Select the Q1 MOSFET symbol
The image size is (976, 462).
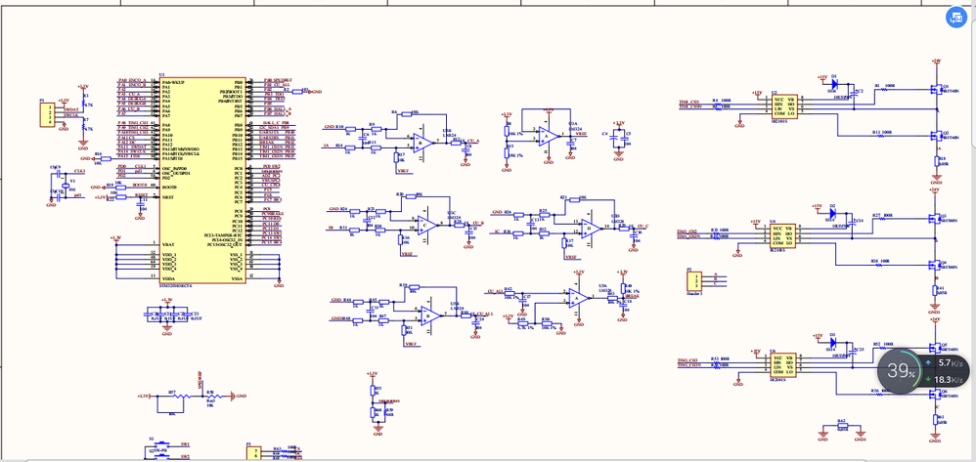tap(935, 90)
